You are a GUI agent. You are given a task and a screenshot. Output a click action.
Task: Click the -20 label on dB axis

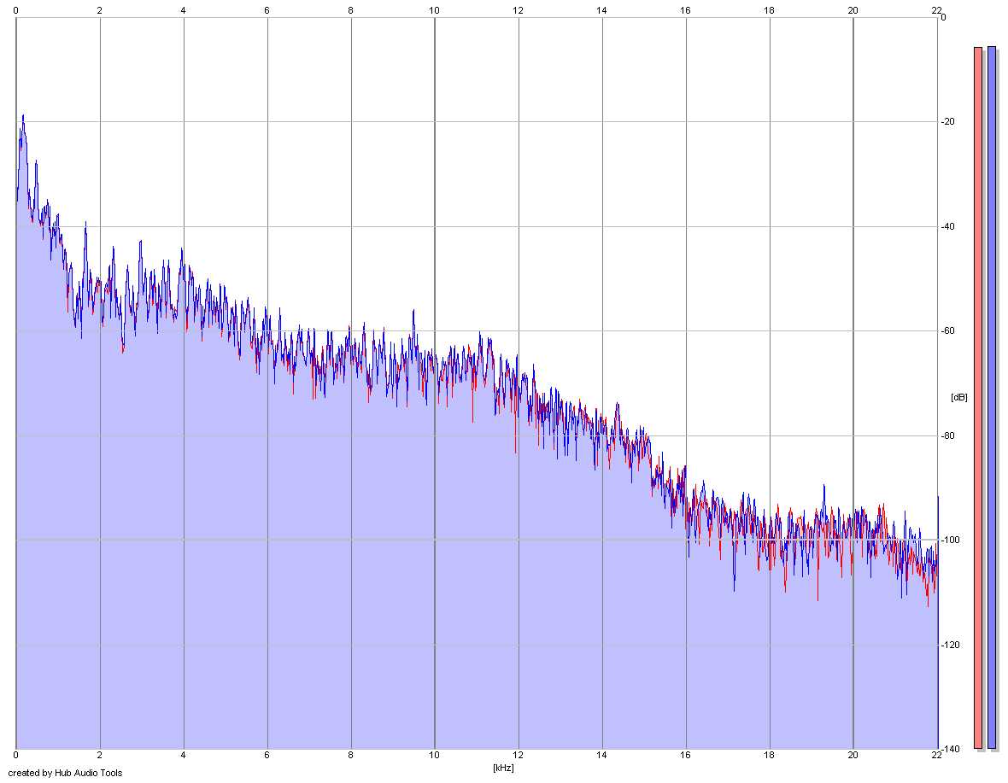click(x=947, y=122)
